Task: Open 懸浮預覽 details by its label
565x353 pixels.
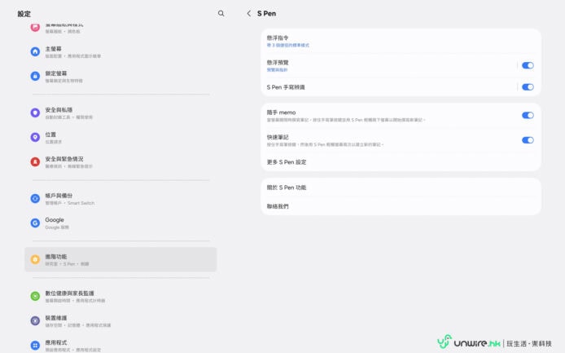Action: point(278,63)
